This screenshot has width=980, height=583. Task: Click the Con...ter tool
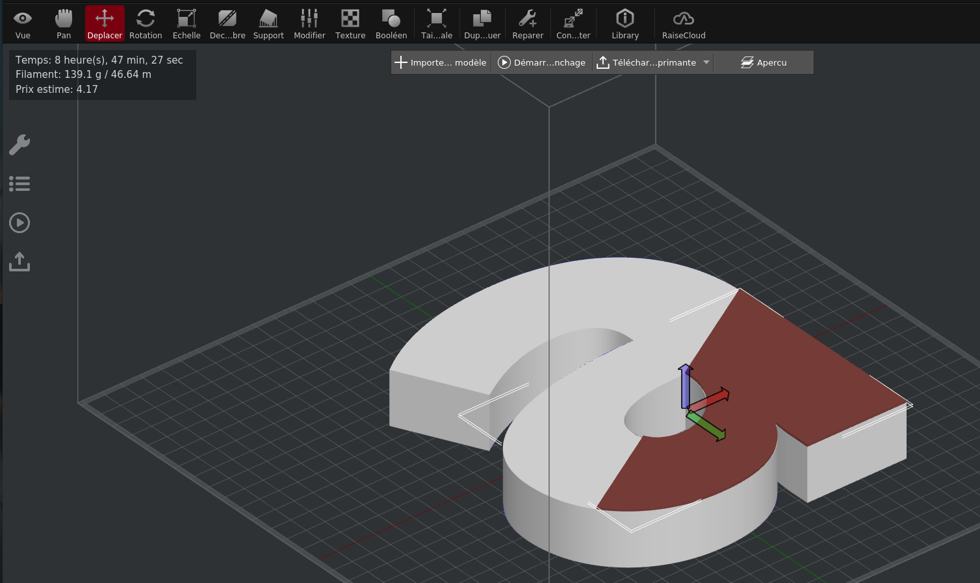573,24
